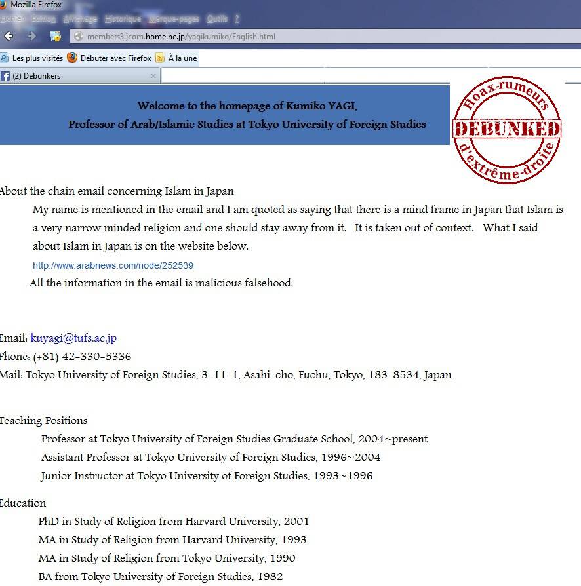Click 'Junior Instructor at Tokyo University' line
The height and width of the screenshot is (586, 581).
tap(207, 475)
